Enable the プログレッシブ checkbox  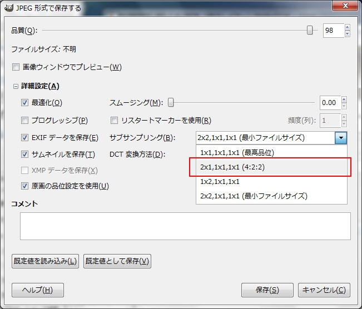pos(24,120)
